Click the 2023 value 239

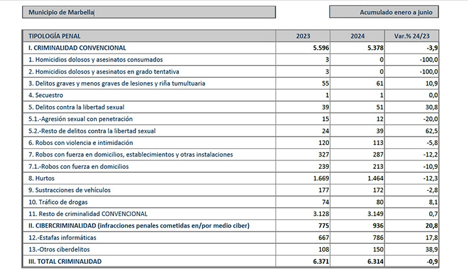click(x=324, y=166)
